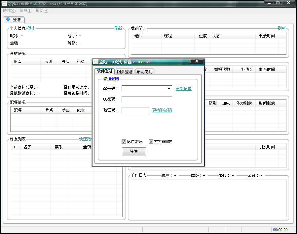
Task: Open the 信息(I) menu
Action: [25, 11]
